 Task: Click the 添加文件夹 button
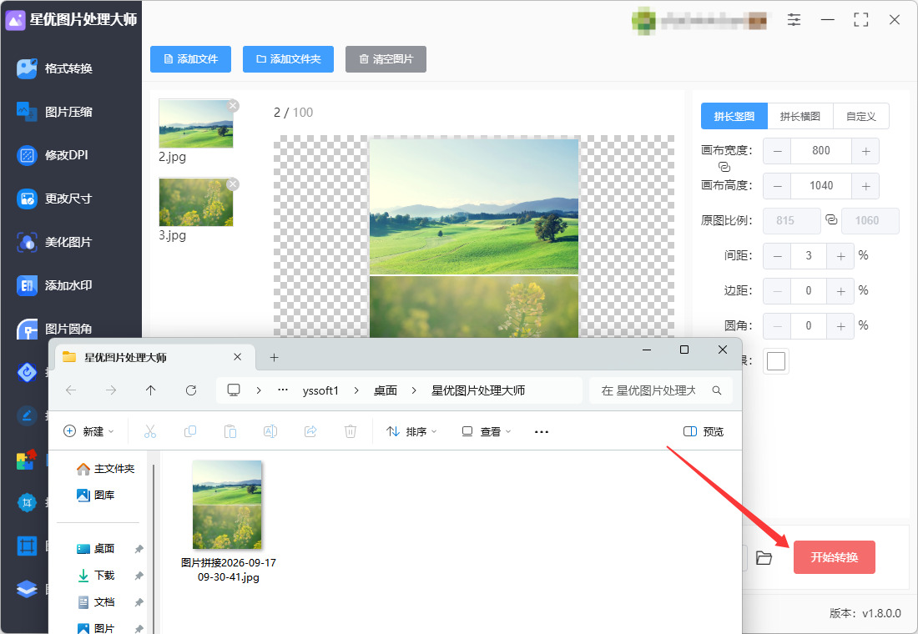coord(288,59)
